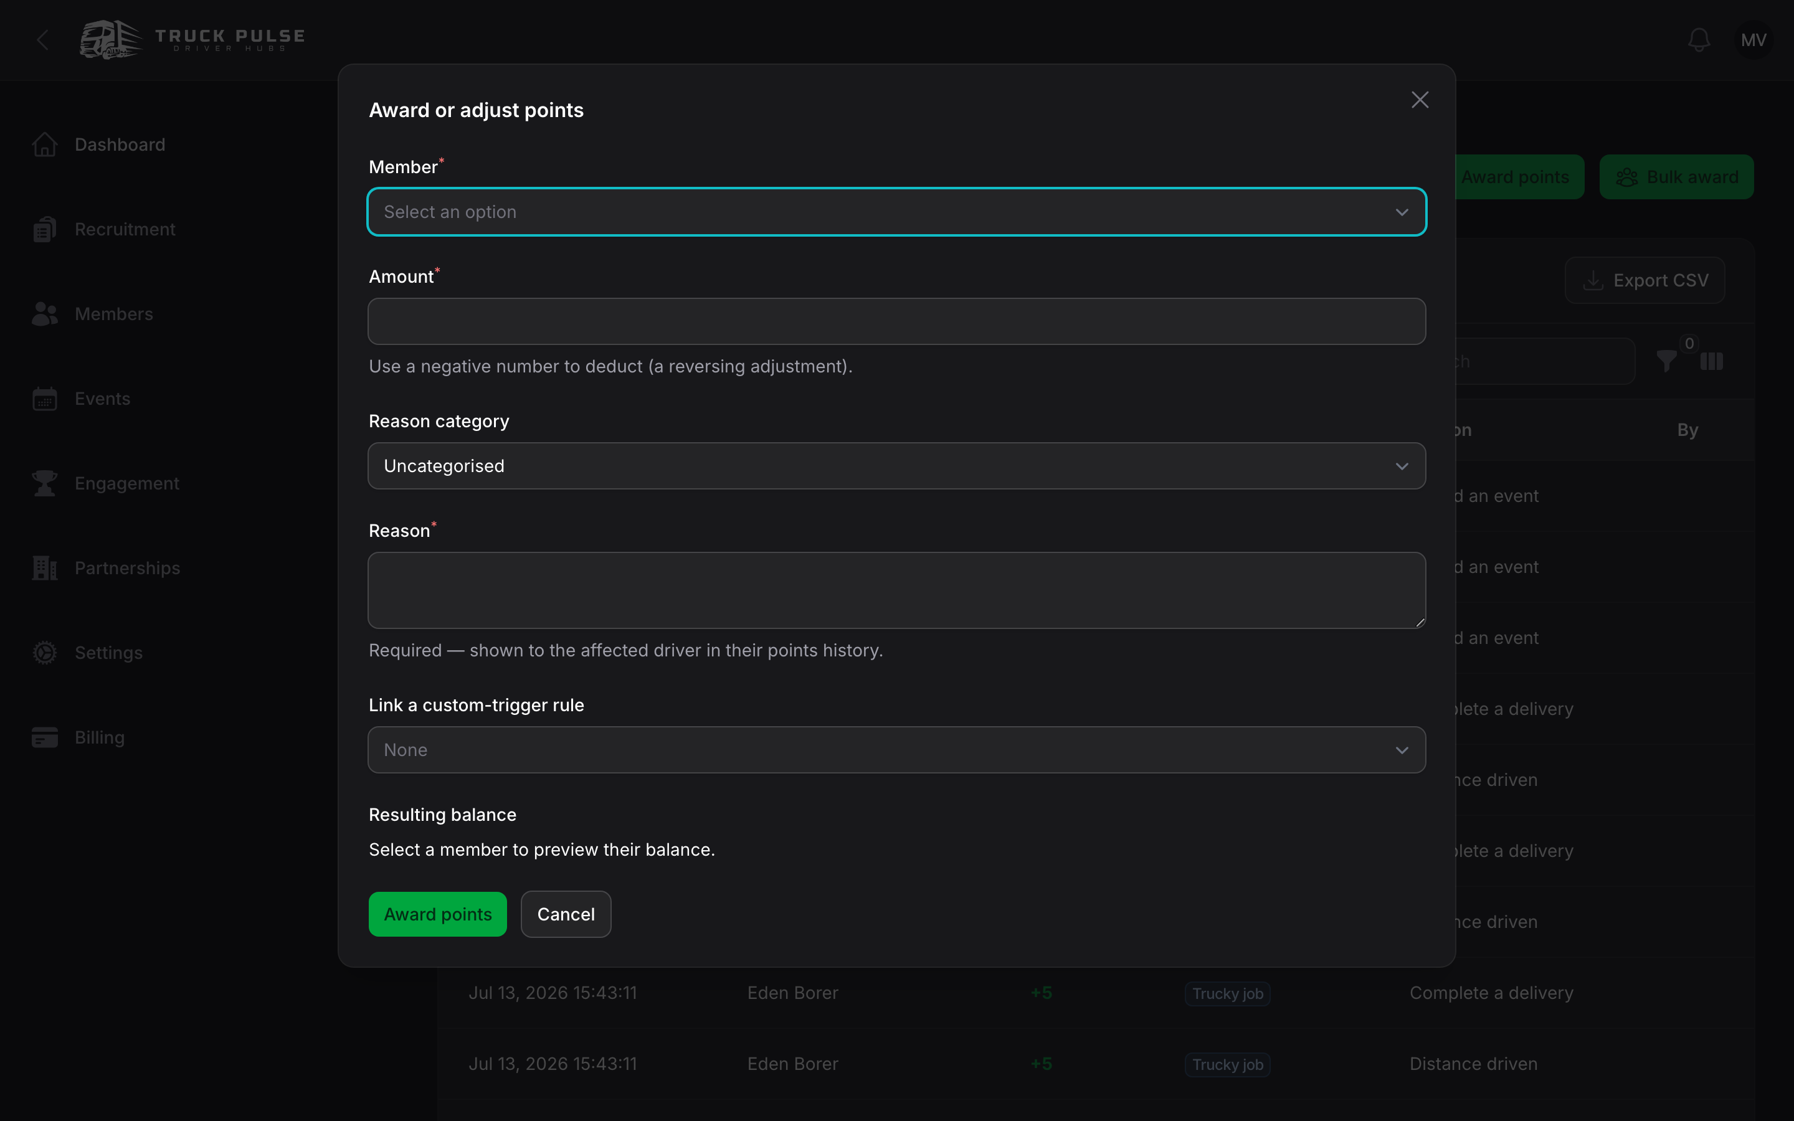Open the table filter funnel icon
The image size is (1794, 1121).
click(x=1666, y=361)
